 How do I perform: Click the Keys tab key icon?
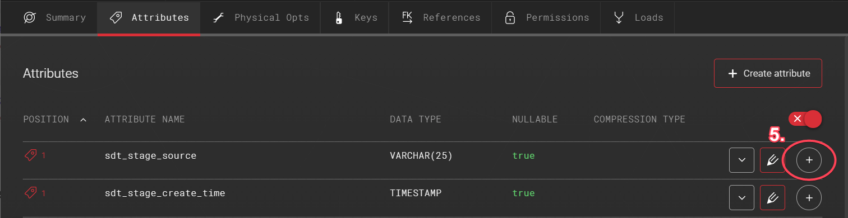click(x=338, y=18)
